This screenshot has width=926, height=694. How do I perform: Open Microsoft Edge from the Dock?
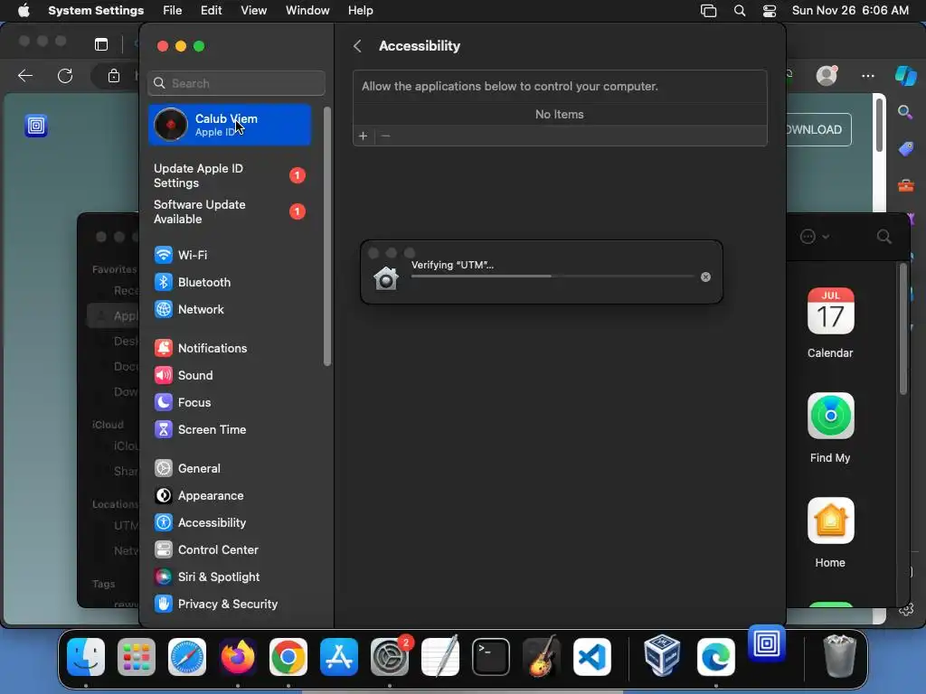click(716, 657)
